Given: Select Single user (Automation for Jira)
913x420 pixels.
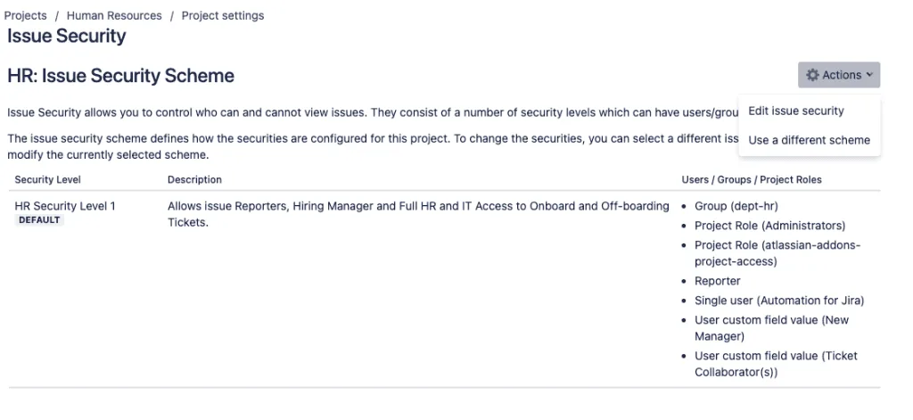Looking at the screenshot, I should point(779,301).
